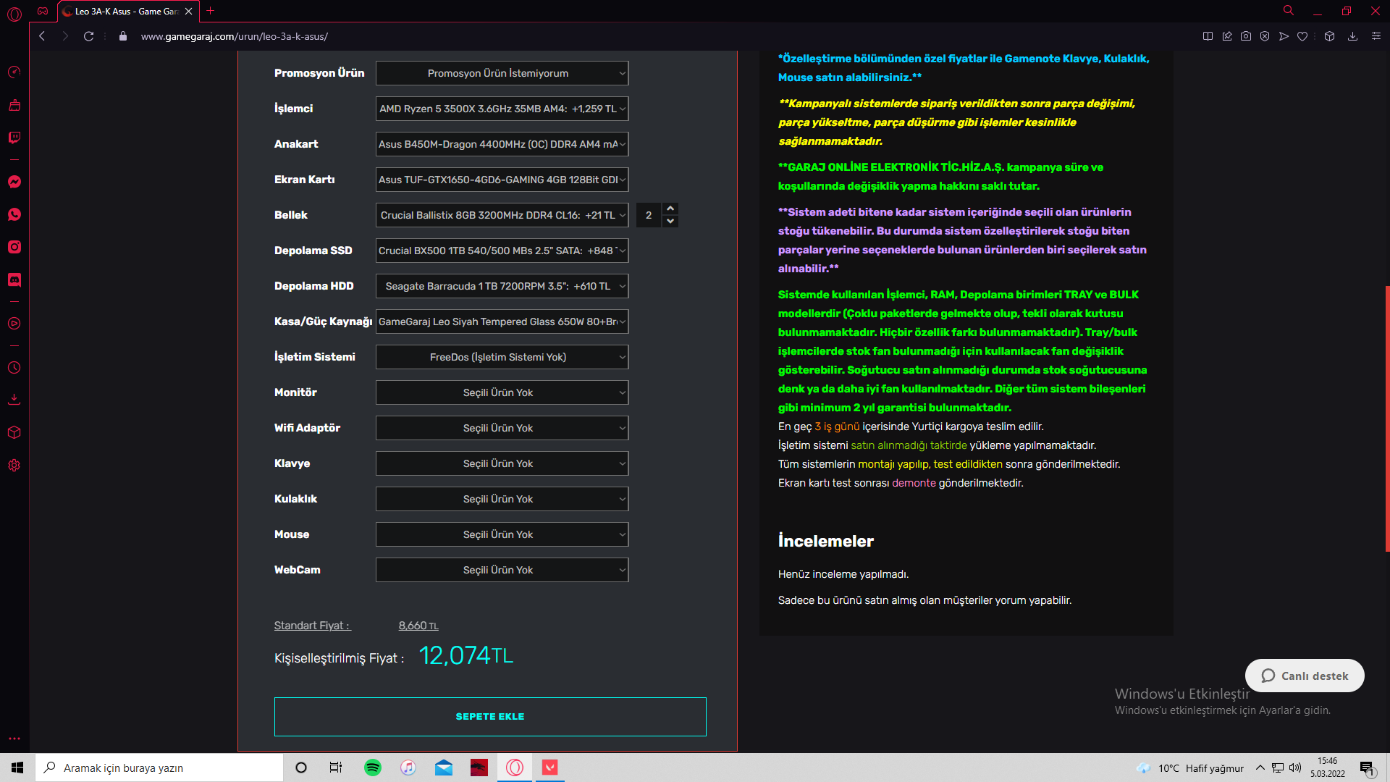
Task: Open Discord sidebar panel
Action: [14, 279]
